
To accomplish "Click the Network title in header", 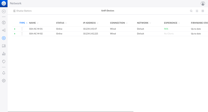I will [16, 3].
